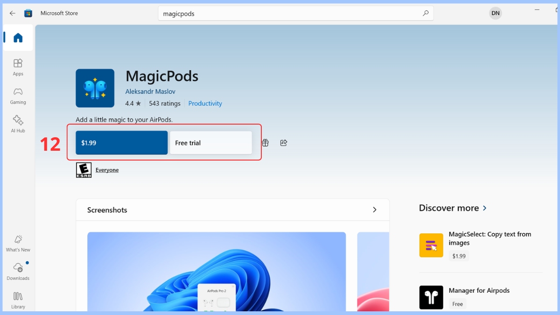The image size is (560, 315).
Task: Share MagicPods using the share icon
Action: [283, 142]
